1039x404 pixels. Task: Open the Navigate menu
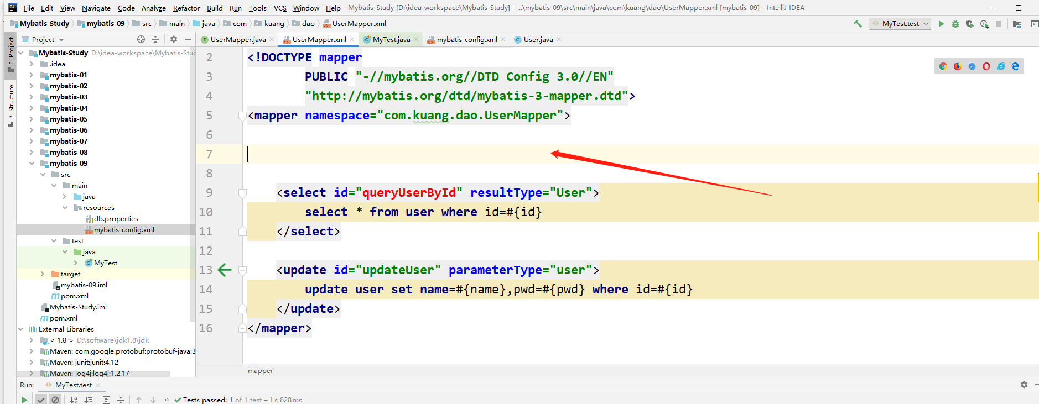[96, 8]
